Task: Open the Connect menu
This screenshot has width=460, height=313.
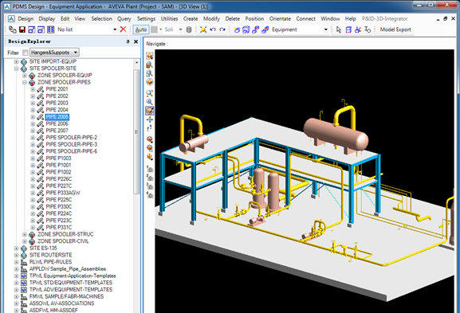Action: coord(305,19)
